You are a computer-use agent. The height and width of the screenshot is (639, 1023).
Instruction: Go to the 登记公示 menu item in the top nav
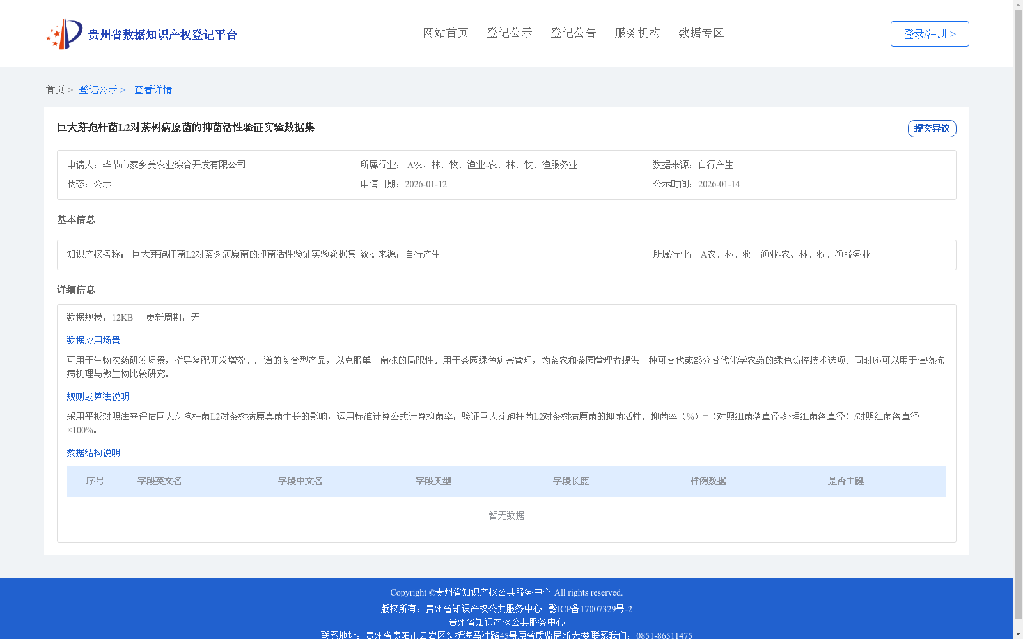pos(510,33)
